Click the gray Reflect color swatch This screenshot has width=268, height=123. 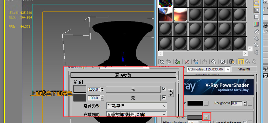coord(195,117)
